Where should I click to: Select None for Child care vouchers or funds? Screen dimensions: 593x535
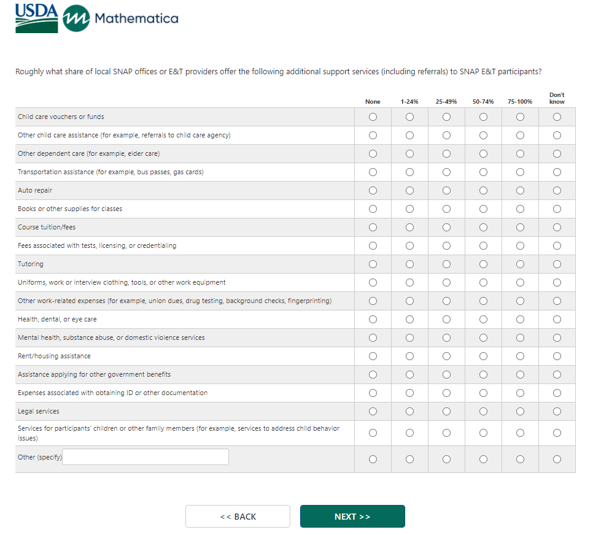tap(373, 117)
